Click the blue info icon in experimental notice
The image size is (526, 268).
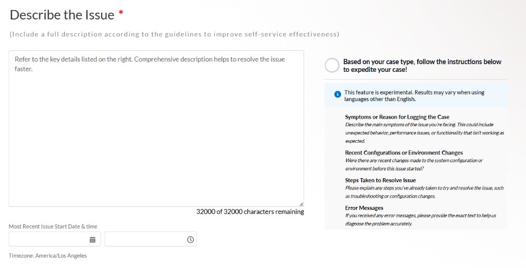pyautogui.click(x=337, y=94)
